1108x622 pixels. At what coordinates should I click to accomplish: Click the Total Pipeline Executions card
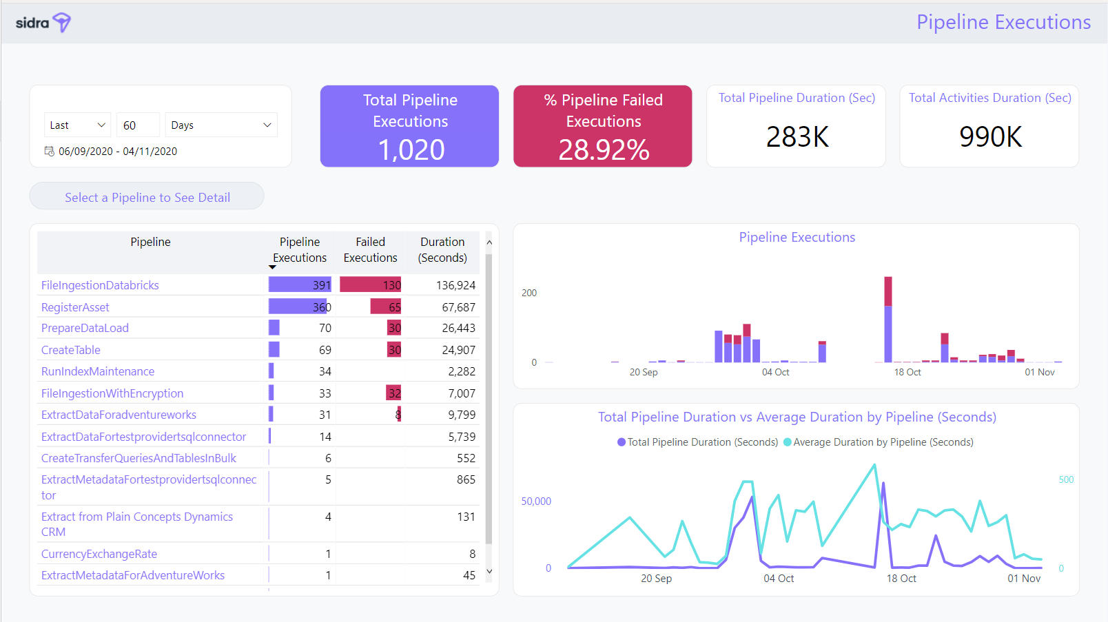click(409, 126)
